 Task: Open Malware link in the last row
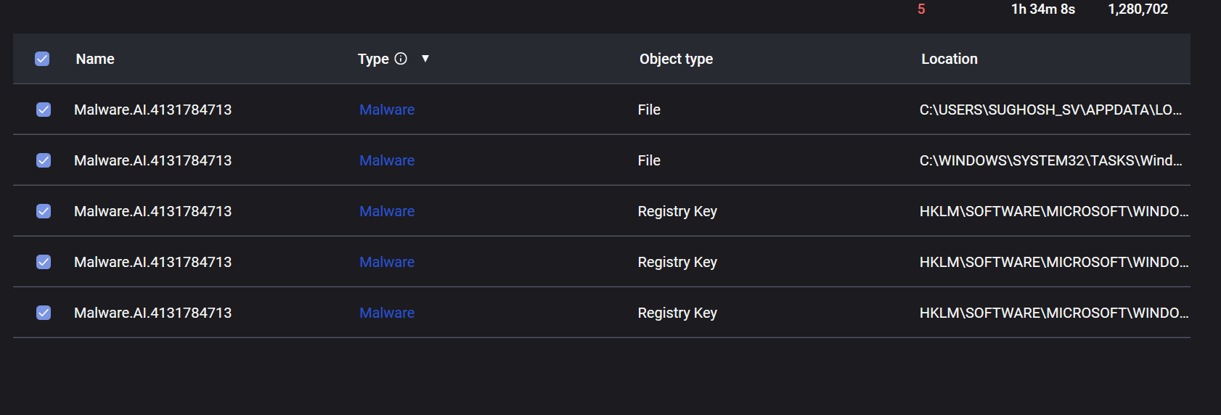(x=387, y=313)
